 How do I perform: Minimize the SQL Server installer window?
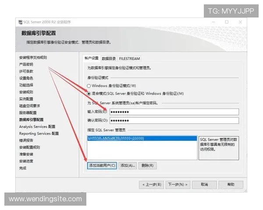click(213, 22)
